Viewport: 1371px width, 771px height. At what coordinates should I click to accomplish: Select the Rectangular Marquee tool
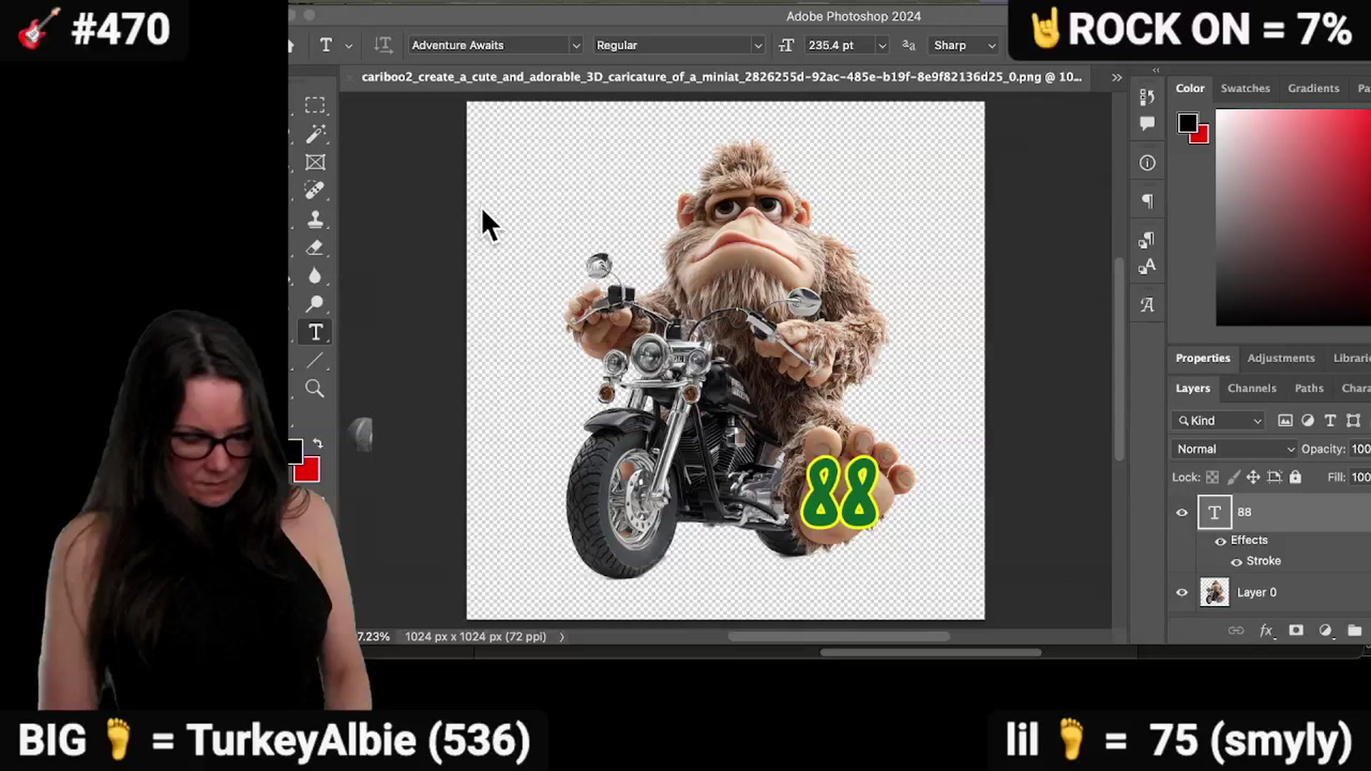[315, 105]
